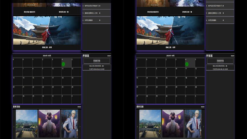
Task: Expand 最新活動 with 'more' in left pane
Action: click(x=79, y=107)
